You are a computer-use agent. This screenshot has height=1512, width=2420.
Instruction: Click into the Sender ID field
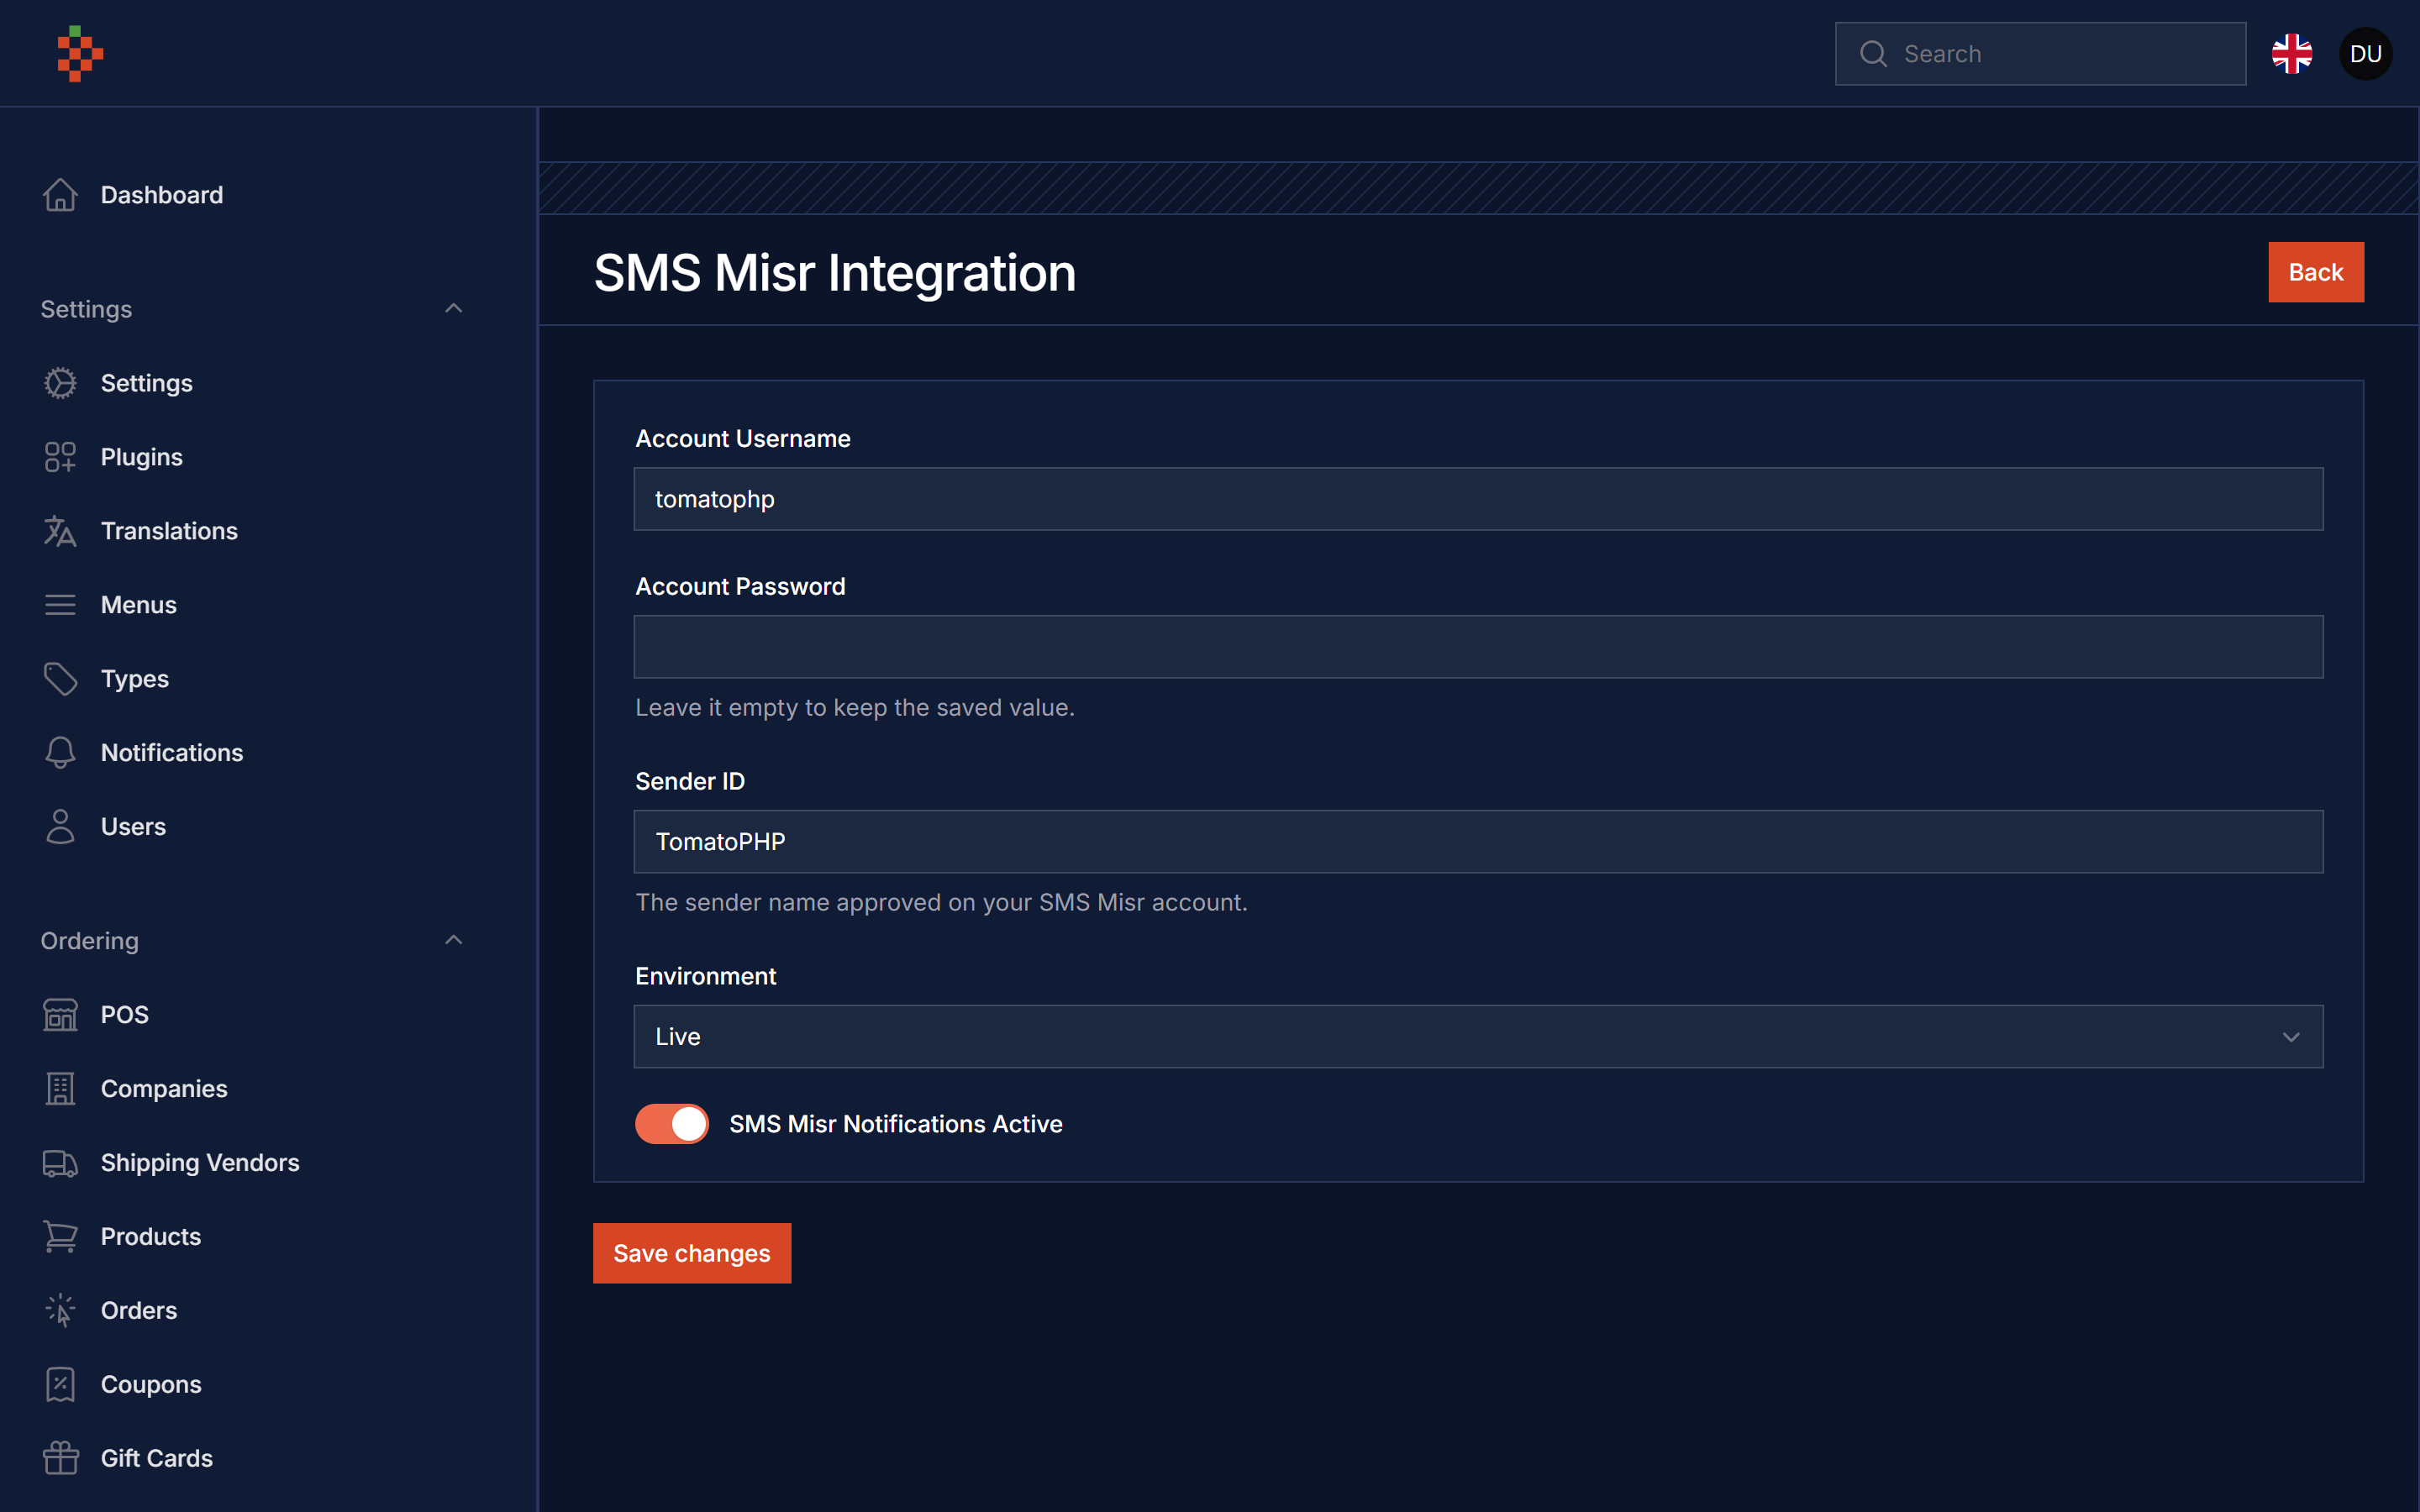point(1478,842)
